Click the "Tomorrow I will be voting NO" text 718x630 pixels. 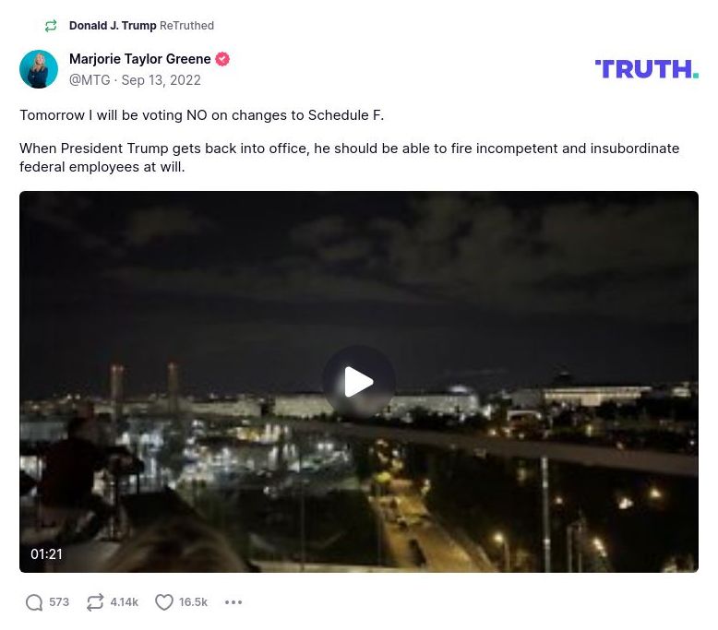[x=201, y=115]
